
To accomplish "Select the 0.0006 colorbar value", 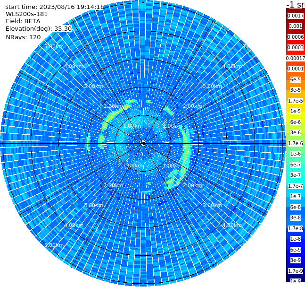I will (296, 37).
